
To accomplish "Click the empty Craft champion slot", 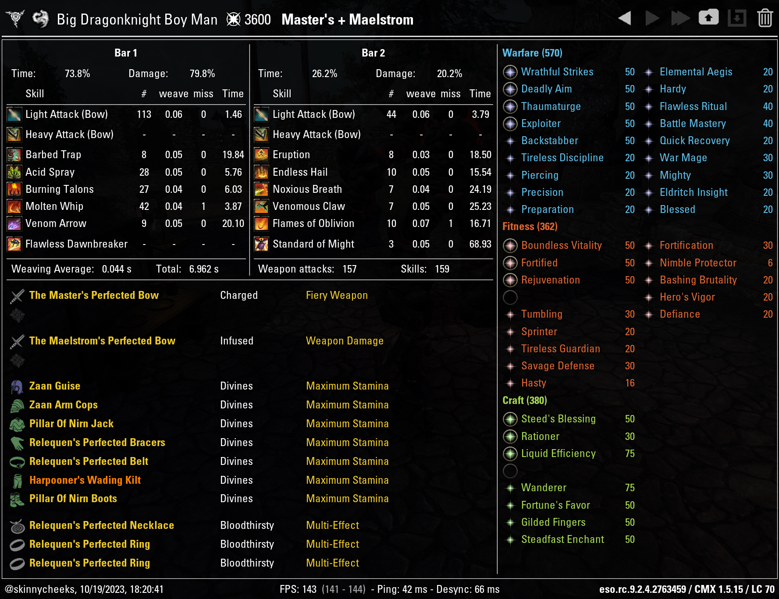I will coord(510,471).
